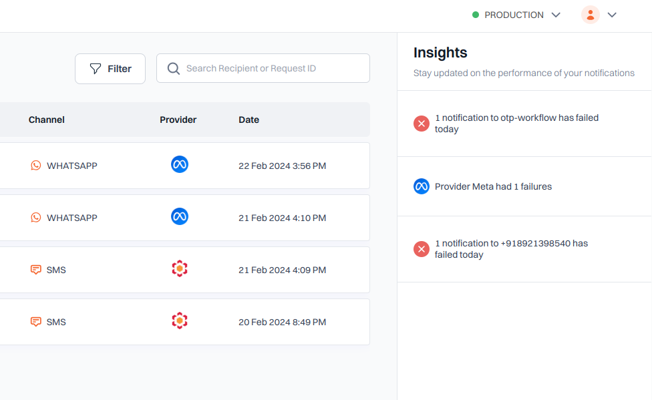Sort by the Date column header

[249, 120]
